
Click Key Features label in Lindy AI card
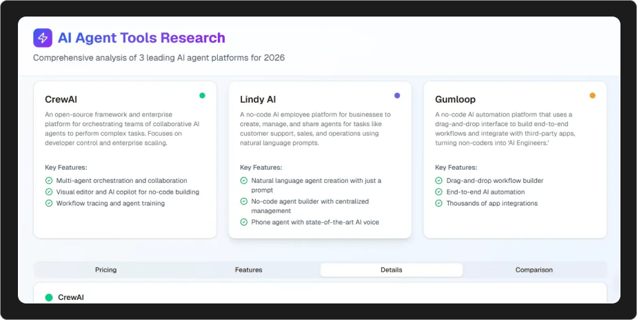point(261,167)
